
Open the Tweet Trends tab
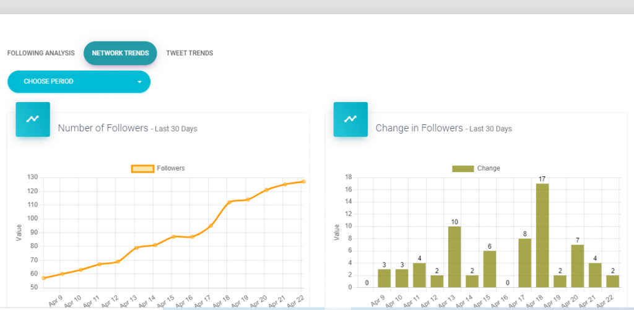click(x=189, y=53)
